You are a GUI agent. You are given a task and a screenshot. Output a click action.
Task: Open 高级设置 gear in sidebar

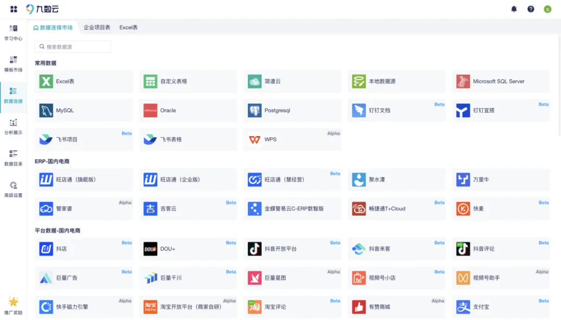[x=14, y=189]
